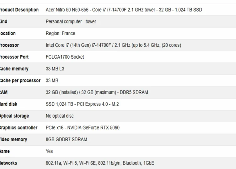The height and width of the screenshot is (169, 236).
Task: Click the SSD 1,024 TB PCI Express value
Action: (x=82, y=104)
